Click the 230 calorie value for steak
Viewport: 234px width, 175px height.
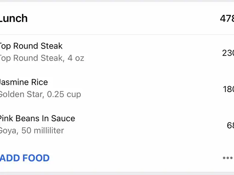pos(228,53)
